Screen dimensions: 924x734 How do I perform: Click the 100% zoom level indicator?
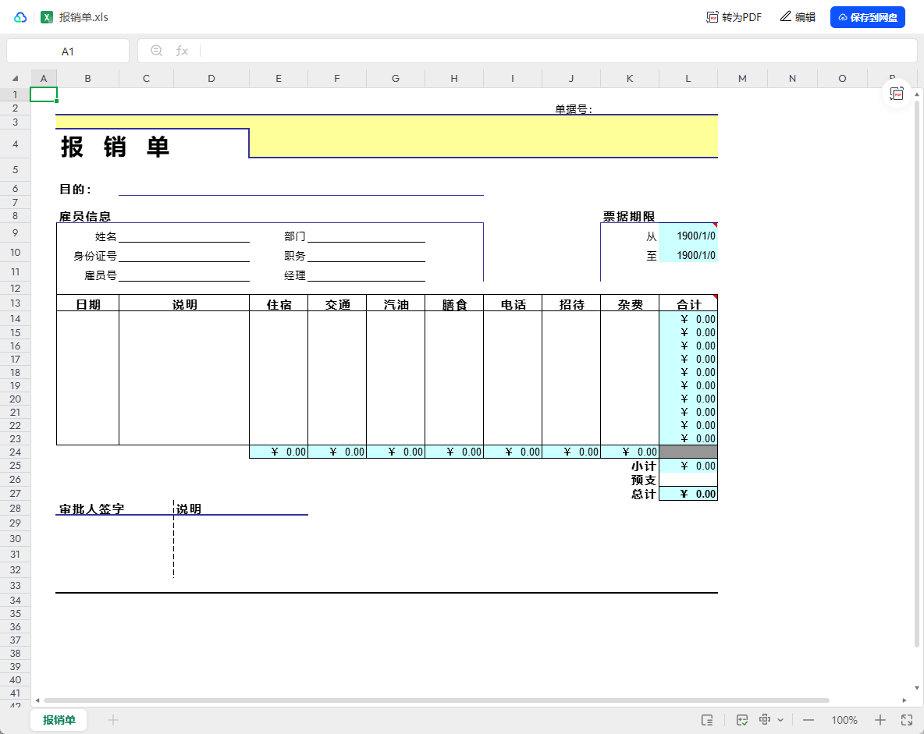point(844,720)
